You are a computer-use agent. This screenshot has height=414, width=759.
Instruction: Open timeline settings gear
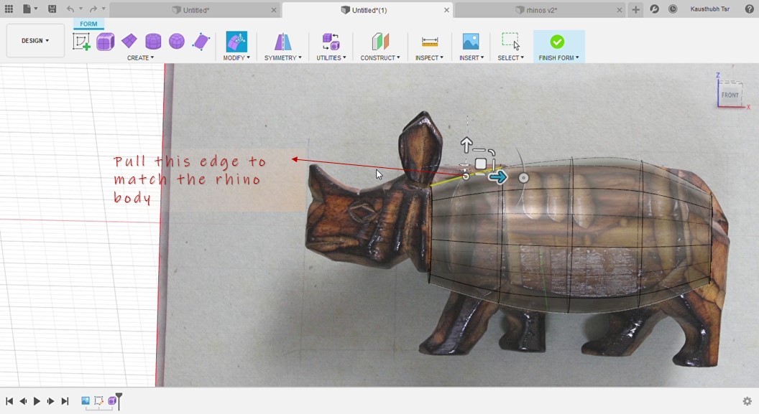pos(747,401)
